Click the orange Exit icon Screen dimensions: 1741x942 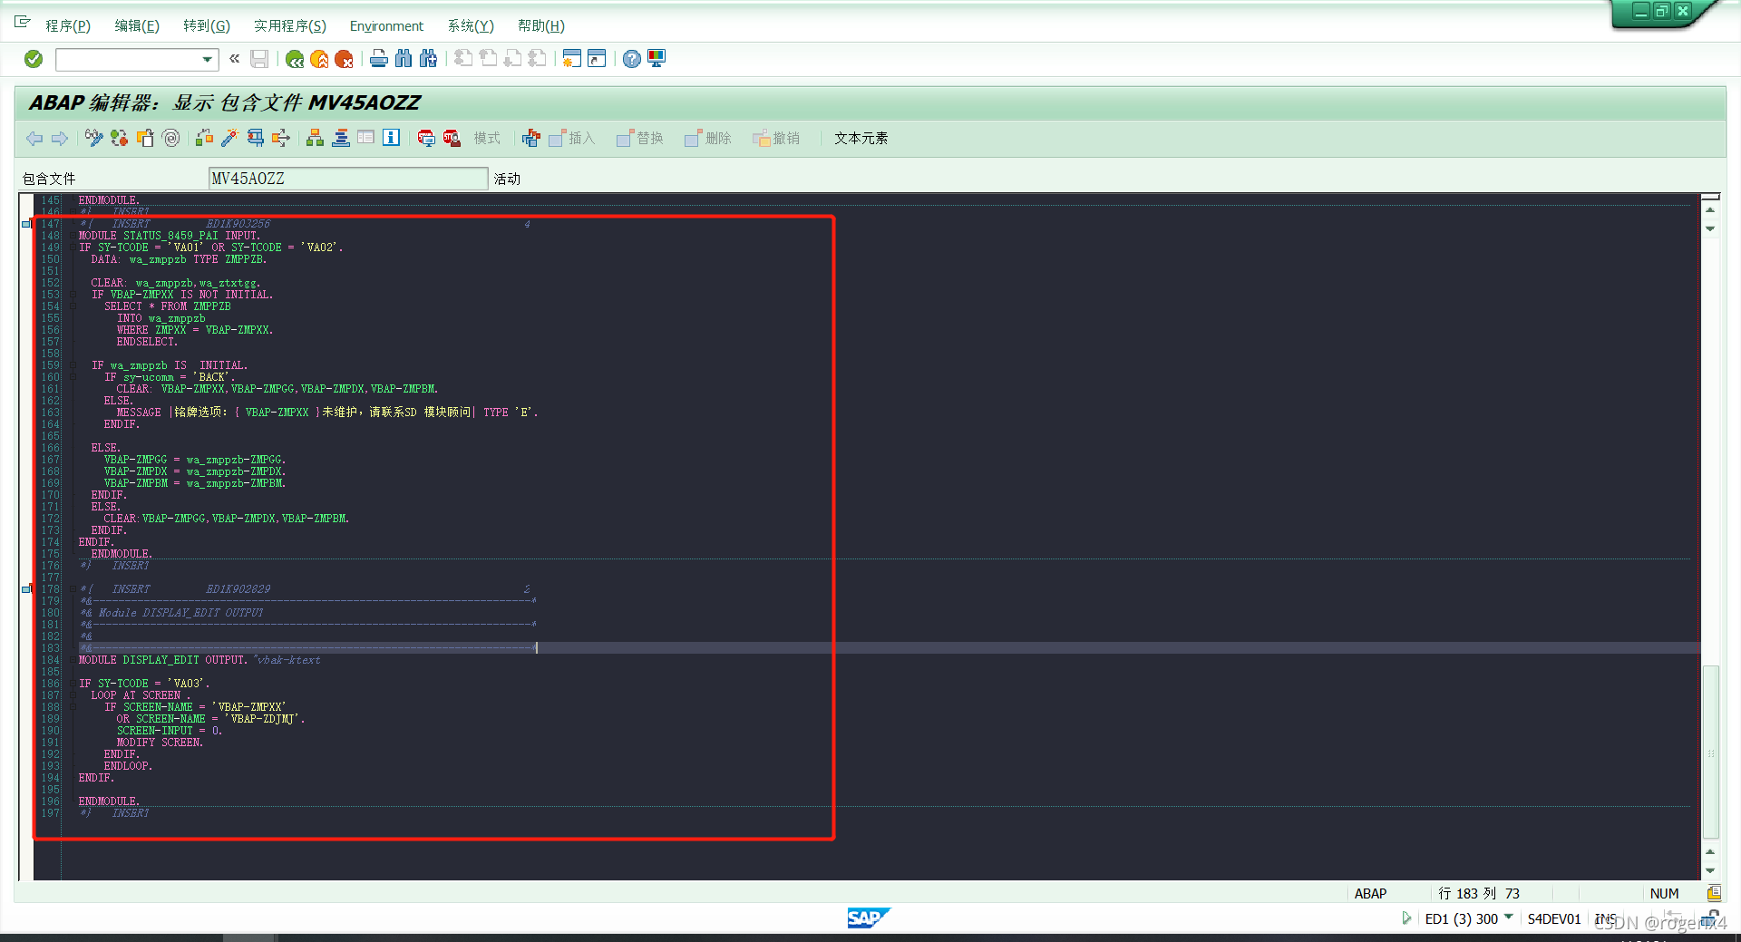point(319,59)
